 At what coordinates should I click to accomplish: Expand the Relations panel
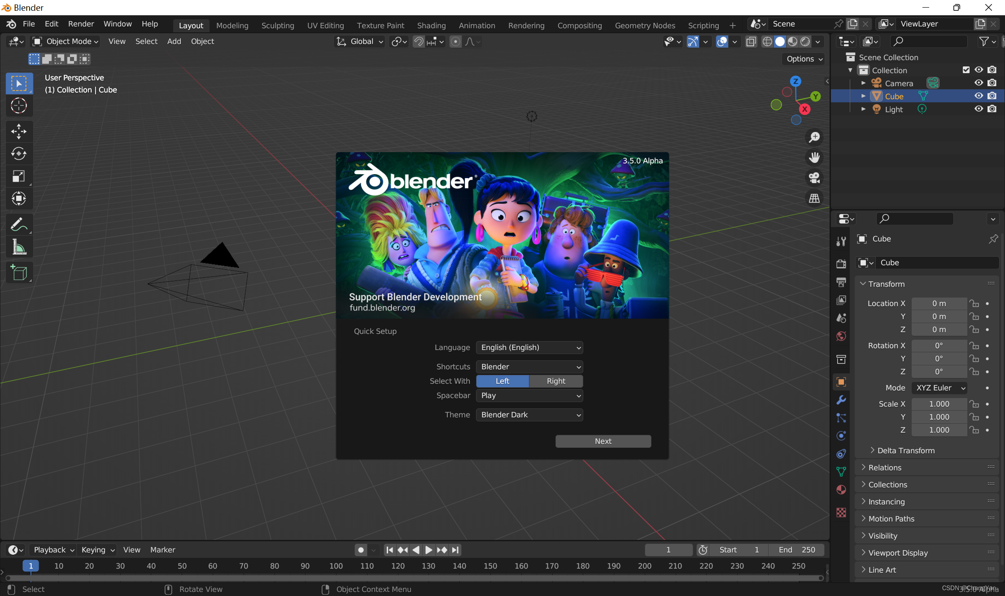tap(885, 468)
